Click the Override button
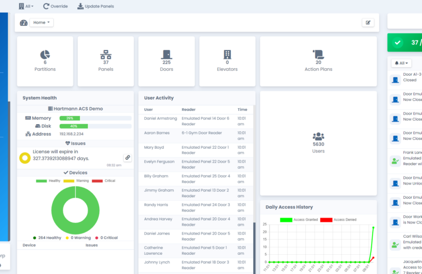The image size is (422, 274). [x=55, y=6]
